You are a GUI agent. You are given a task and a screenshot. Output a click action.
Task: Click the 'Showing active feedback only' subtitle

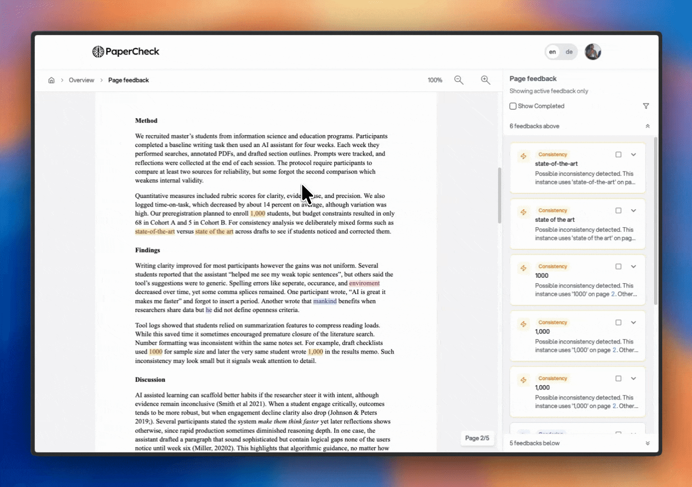tap(549, 91)
